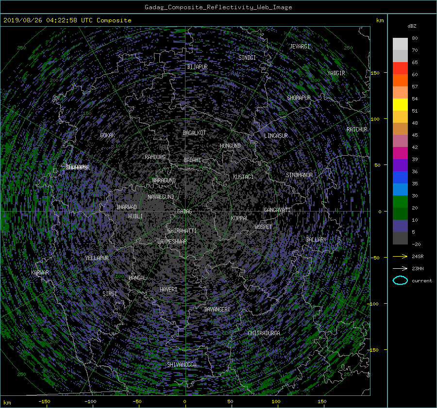Pick the purple 39 dBZ color swatch
This screenshot has height=408, width=437.
pyautogui.click(x=400, y=165)
